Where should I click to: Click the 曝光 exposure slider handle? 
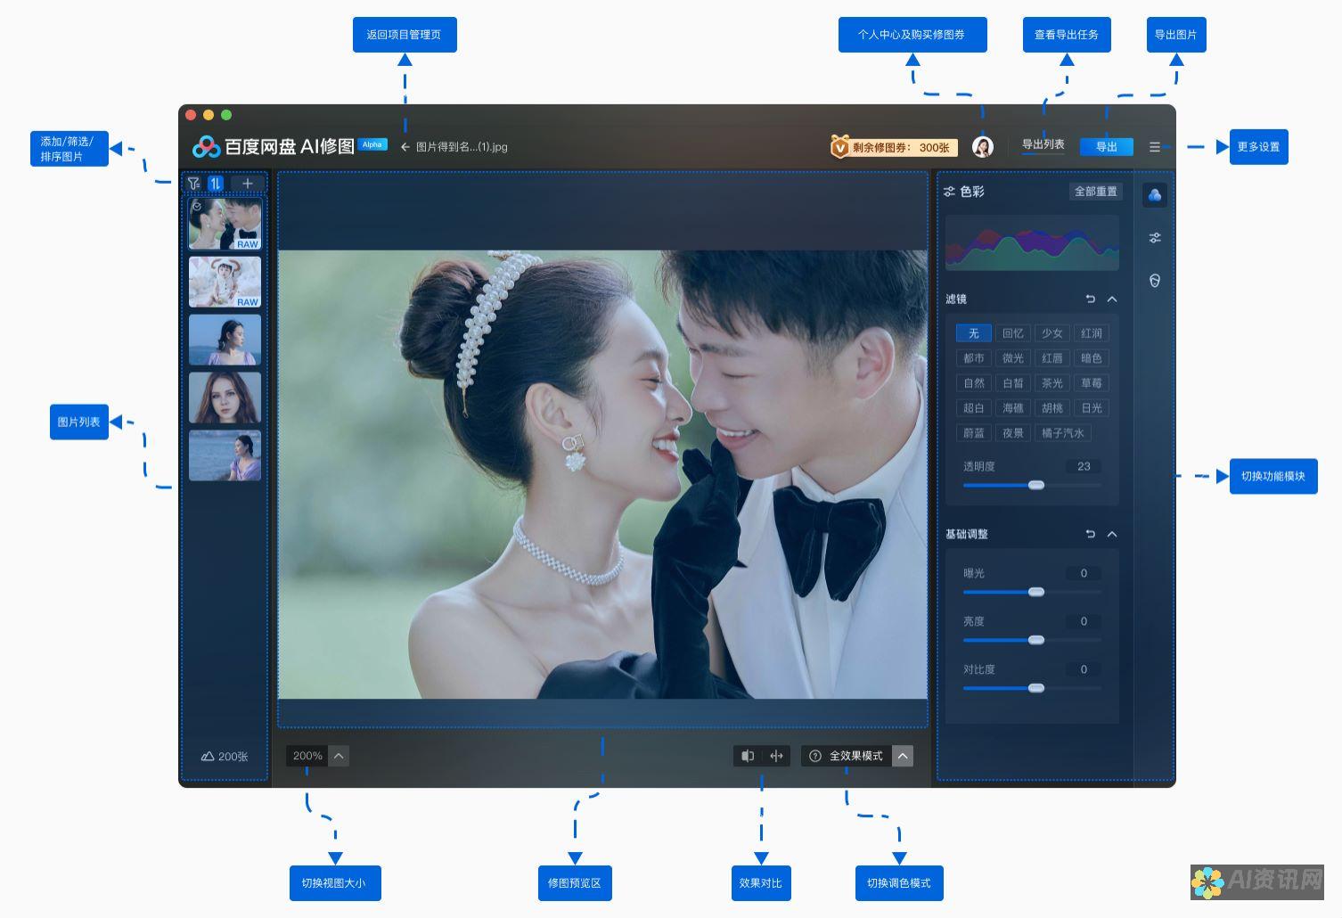(x=1036, y=592)
